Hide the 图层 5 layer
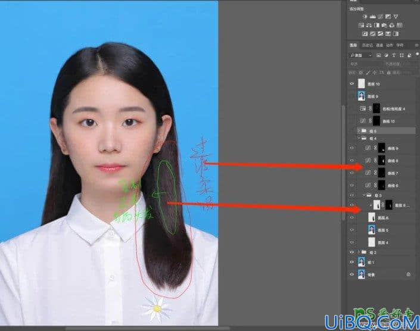Viewport: 420px width, 331px height. click(351, 230)
